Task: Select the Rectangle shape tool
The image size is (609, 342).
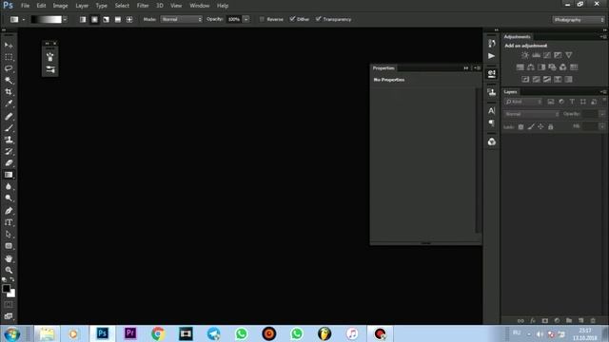Action: pyautogui.click(x=9, y=246)
